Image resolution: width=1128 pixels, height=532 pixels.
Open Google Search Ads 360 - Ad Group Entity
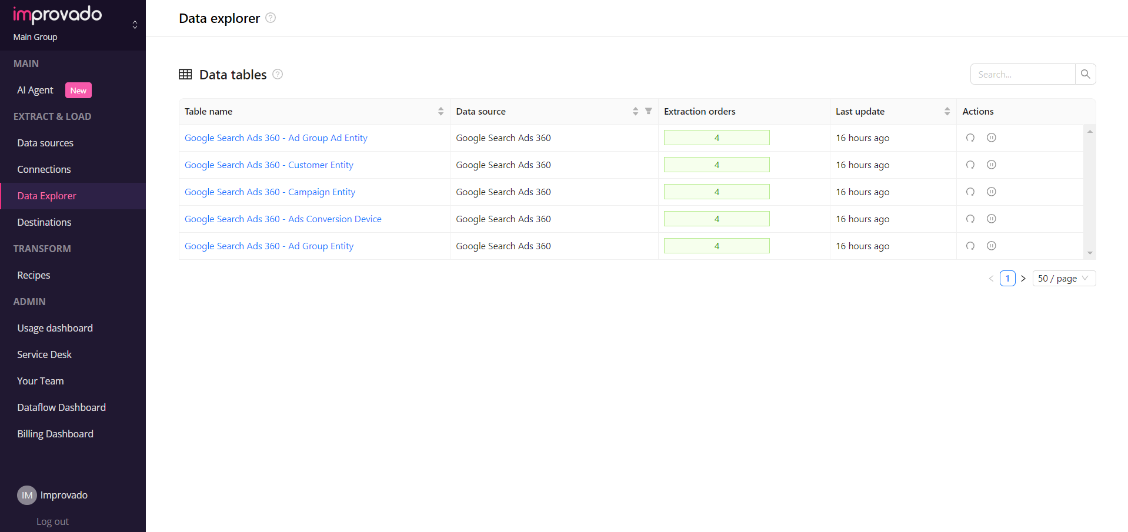(x=269, y=246)
